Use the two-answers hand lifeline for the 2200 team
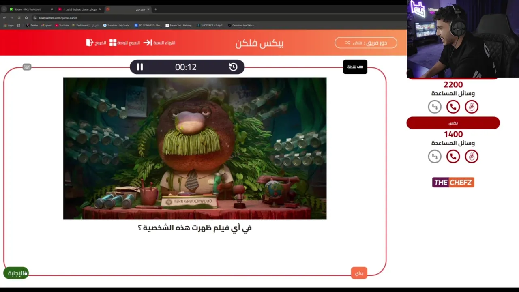 tap(472, 107)
